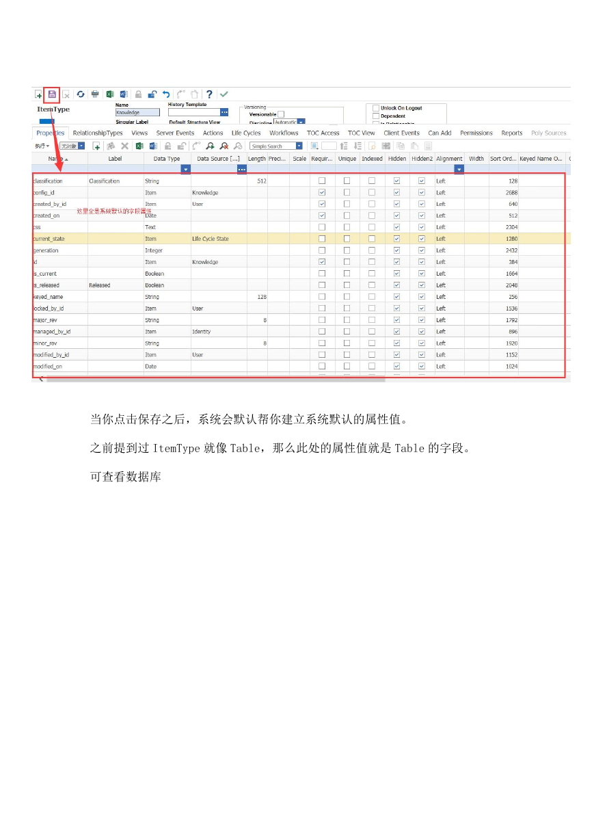Click the Refresh icon in top toolbar

(x=81, y=94)
